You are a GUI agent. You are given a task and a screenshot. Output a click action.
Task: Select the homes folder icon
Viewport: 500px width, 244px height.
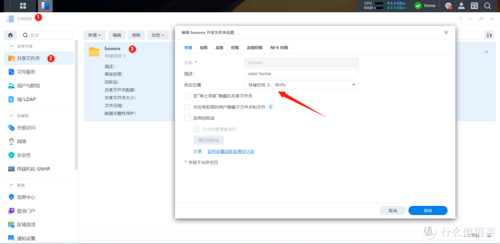tap(94, 52)
